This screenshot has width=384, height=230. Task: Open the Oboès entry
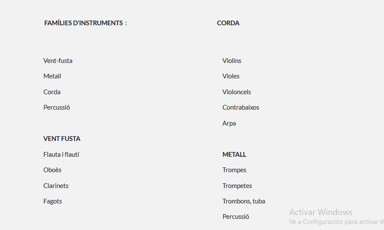pos(52,170)
